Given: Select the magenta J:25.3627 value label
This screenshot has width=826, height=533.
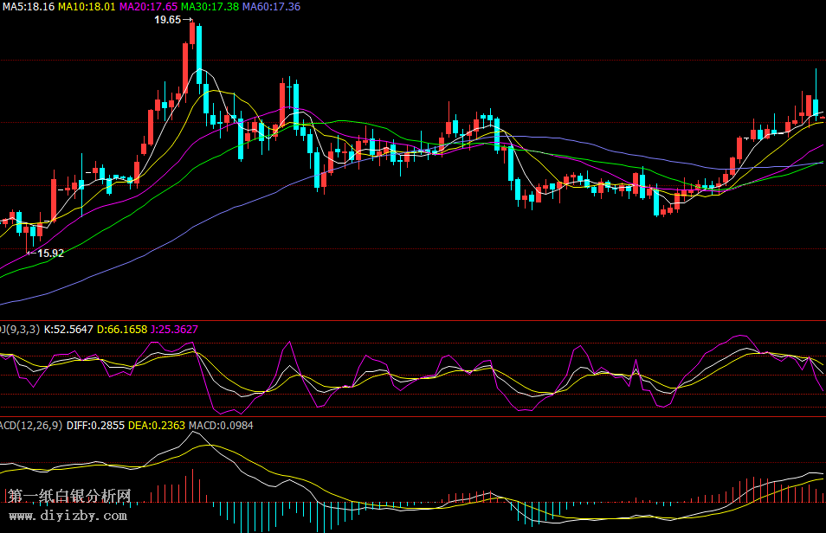Looking at the screenshot, I should [x=174, y=329].
